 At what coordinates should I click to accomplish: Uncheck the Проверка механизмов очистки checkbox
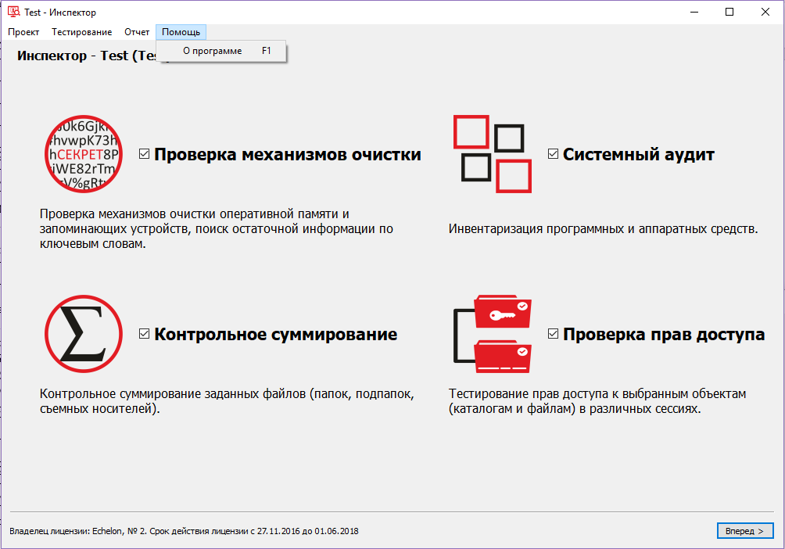tap(144, 153)
